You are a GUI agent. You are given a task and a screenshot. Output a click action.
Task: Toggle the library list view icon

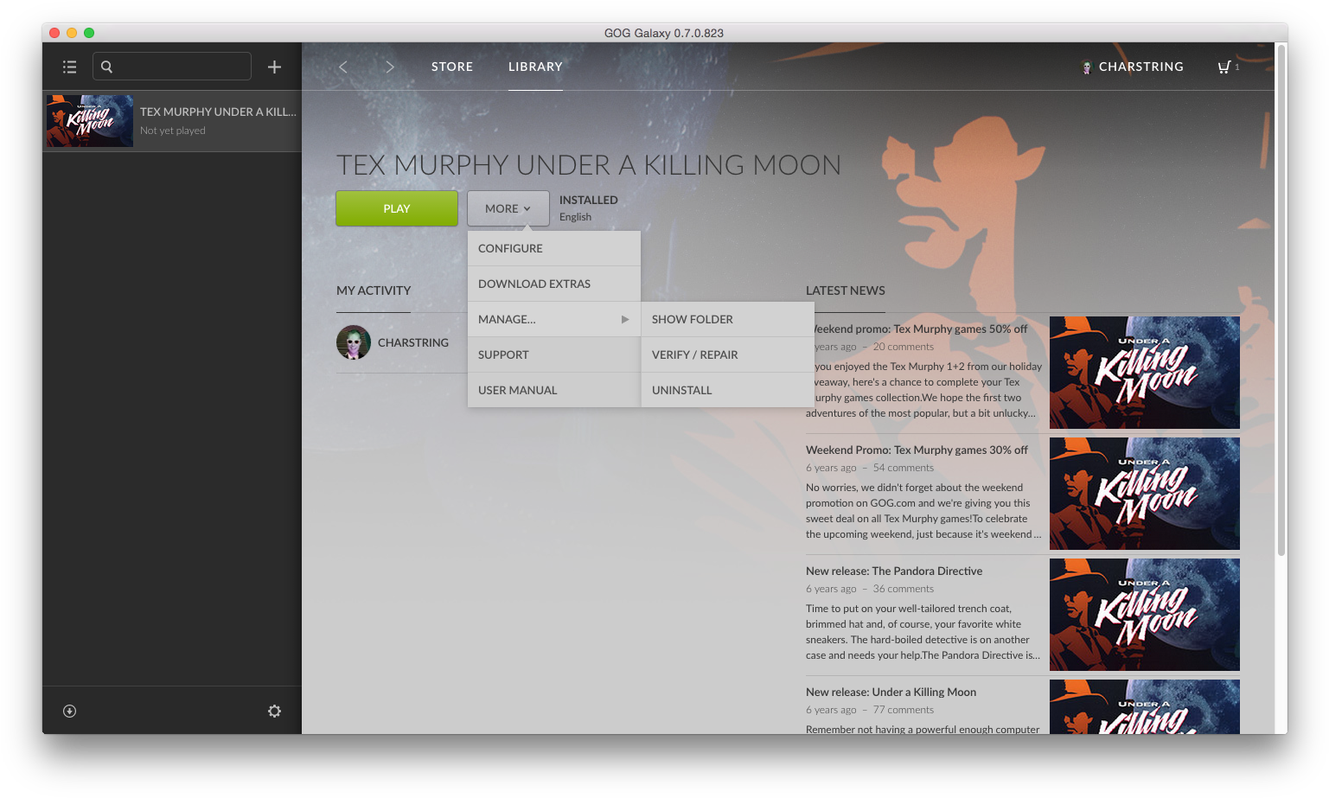(x=70, y=67)
